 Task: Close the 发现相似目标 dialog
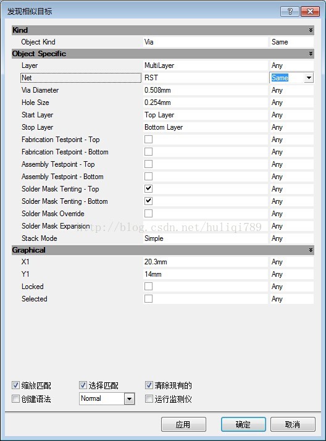310,11
